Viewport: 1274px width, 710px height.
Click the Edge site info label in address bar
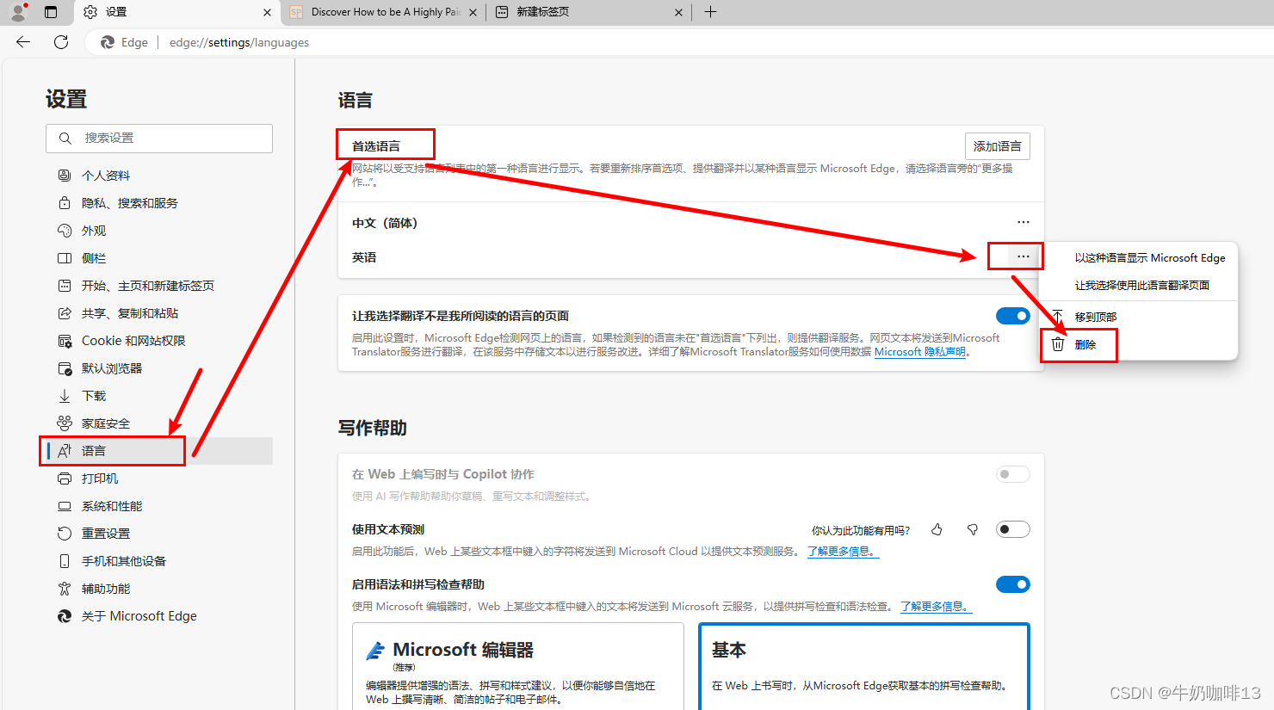point(125,42)
